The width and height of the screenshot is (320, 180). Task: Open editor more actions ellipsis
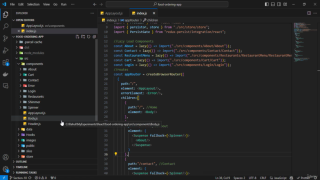(x=315, y=13)
